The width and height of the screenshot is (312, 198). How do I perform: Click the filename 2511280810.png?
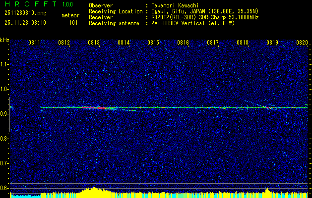tap(25, 13)
